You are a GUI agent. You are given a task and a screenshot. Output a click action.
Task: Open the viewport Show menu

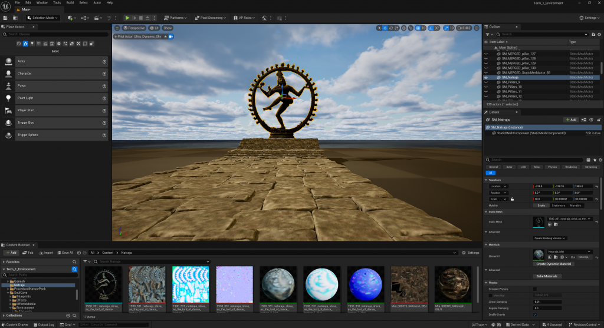(x=168, y=28)
